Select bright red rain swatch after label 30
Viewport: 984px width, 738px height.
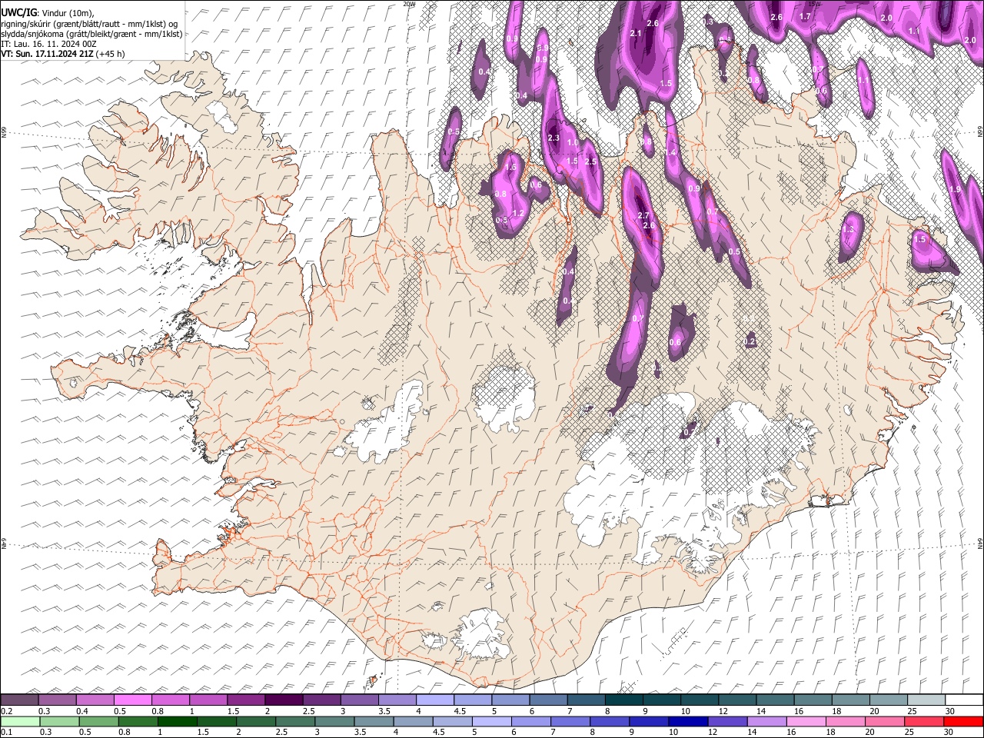[x=963, y=721]
